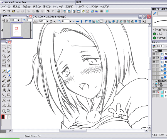Image resolution: width=167 pixels, height=139 pixels.
Task: Open the 作品(O) menu
Action: (x=27, y=6)
